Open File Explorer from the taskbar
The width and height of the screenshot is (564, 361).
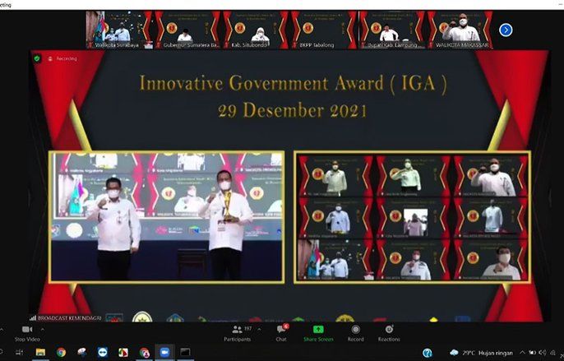40,352
